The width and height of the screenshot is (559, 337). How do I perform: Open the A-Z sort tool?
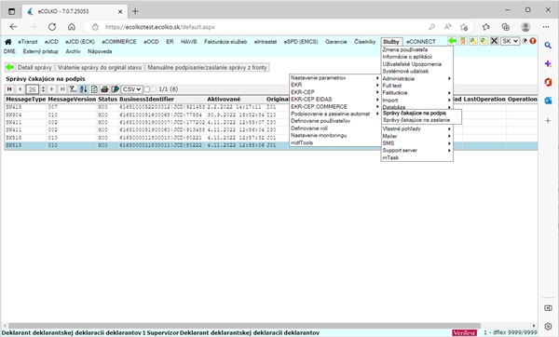tap(84, 89)
